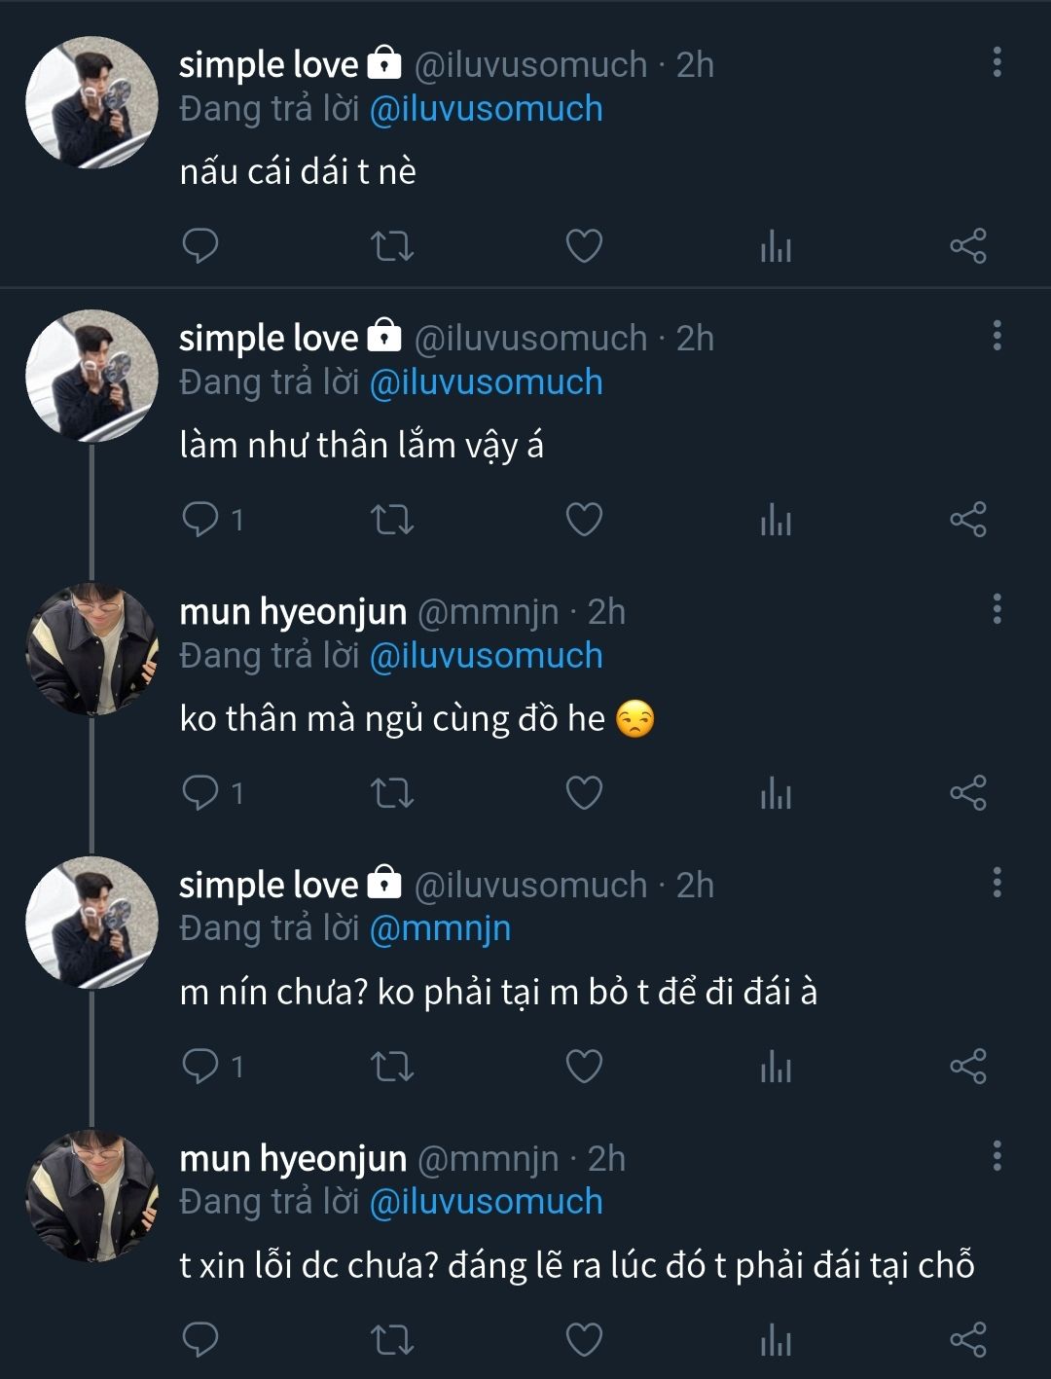This screenshot has width=1051, height=1379.
Task: Reply to the "t xin lỗi dc chưa?" tweet
Action: coord(200,1340)
